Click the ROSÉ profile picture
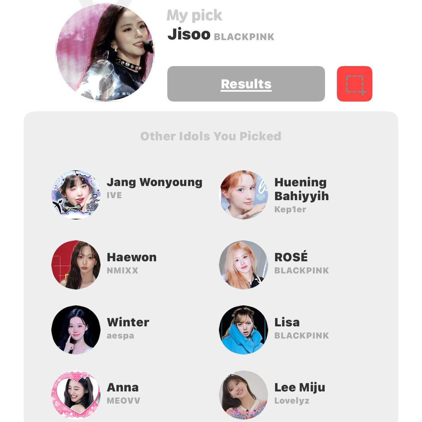Screen dimensions: 422x422 click(x=244, y=265)
